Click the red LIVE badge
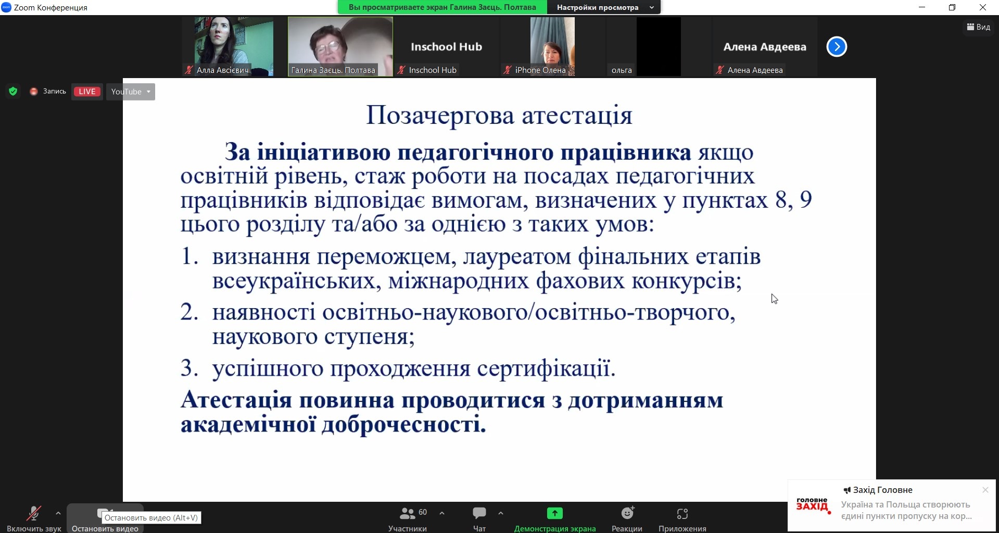 click(x=87, y=92)
